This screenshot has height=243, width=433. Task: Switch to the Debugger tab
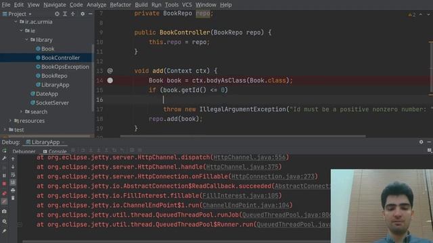pos(24,151)
